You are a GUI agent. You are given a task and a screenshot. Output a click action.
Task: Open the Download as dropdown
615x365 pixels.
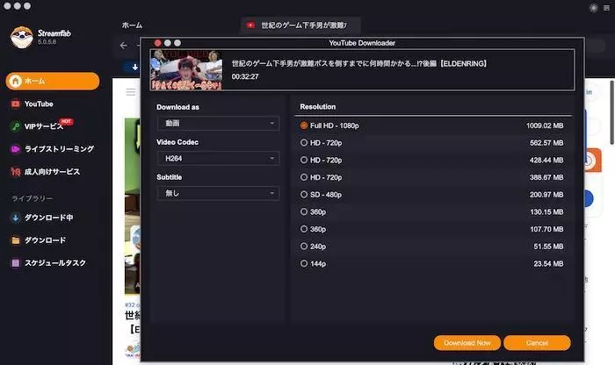tap(218, 123)
